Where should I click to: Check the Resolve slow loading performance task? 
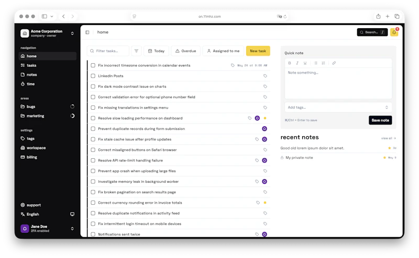(93, 118)
